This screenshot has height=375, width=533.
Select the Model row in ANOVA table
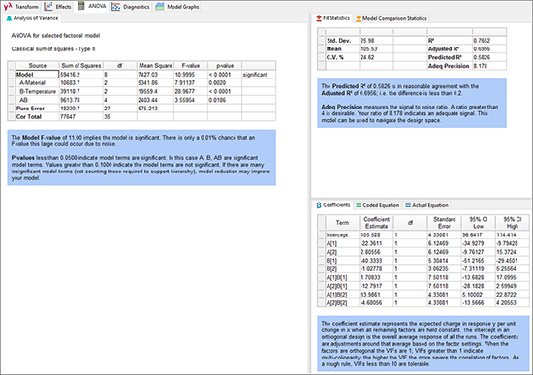[141, 74]
